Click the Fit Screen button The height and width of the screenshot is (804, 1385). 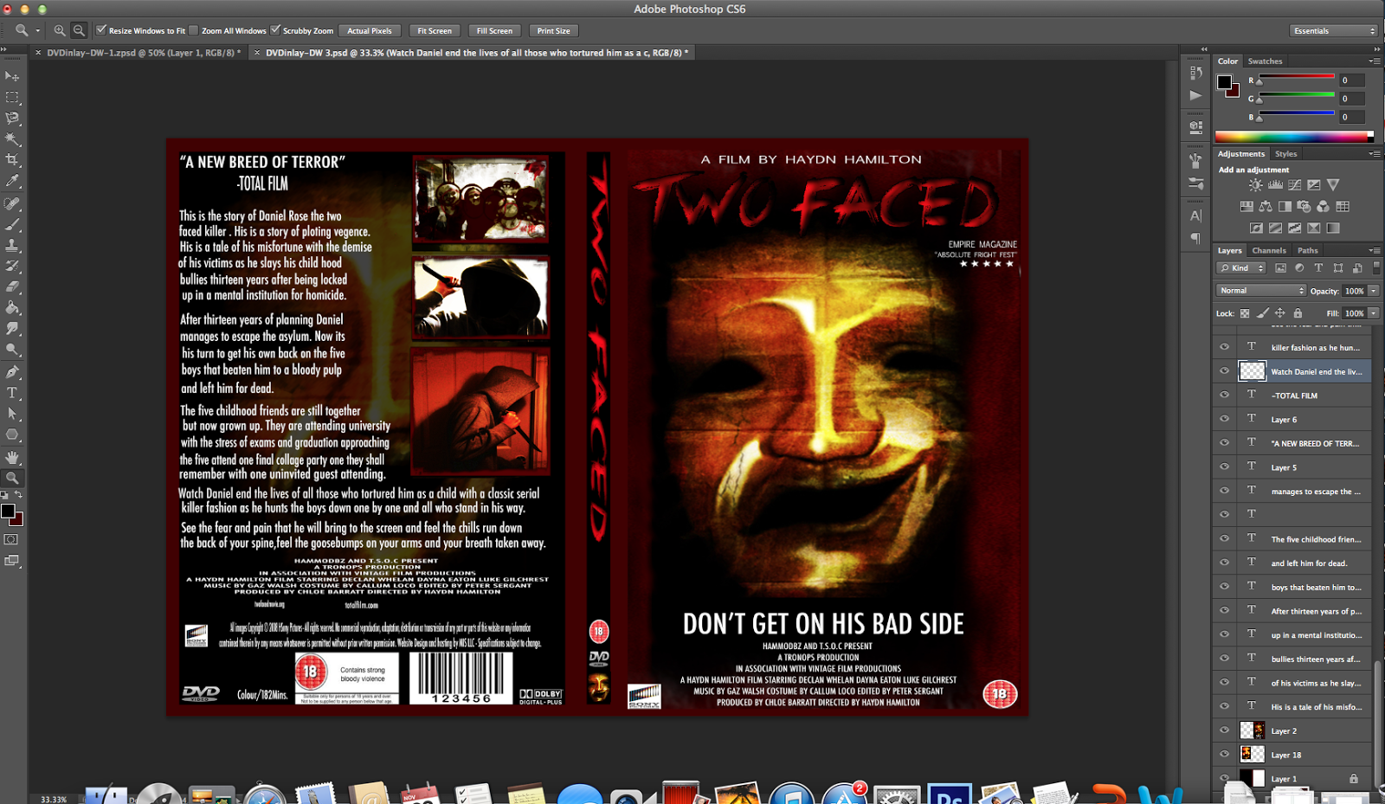[x=435, y=30]
